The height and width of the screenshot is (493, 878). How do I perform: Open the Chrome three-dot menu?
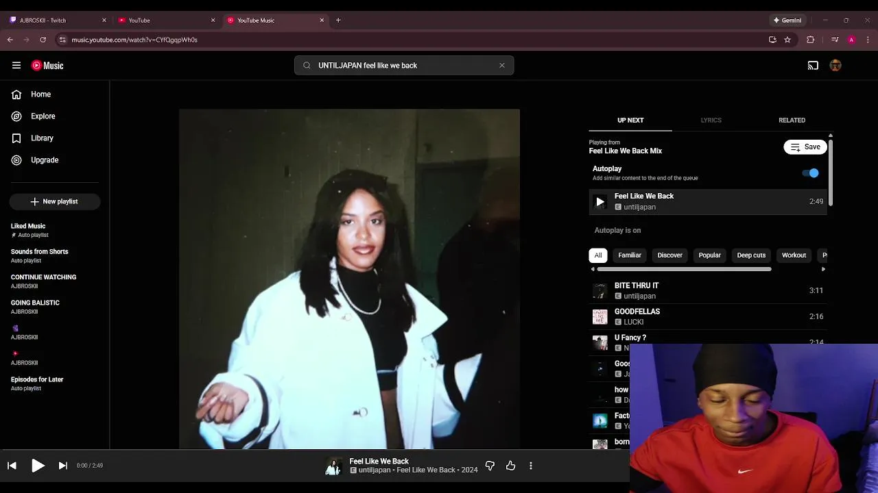click(x=868, y=40)
